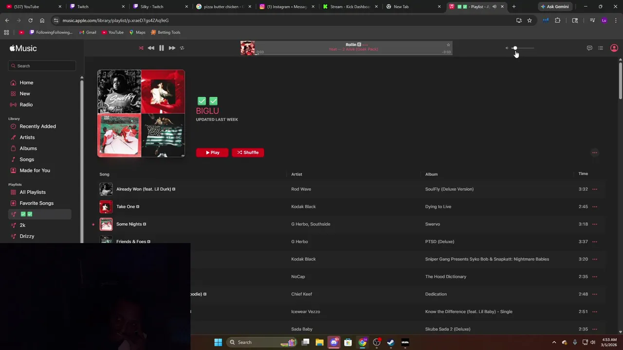Click the playlist cover art collage
This screenshot has height=350, width=623.
(x=141, y=113)
